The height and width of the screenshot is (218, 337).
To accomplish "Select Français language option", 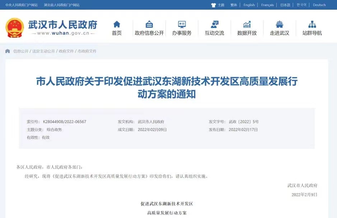I will click(267, 5).
